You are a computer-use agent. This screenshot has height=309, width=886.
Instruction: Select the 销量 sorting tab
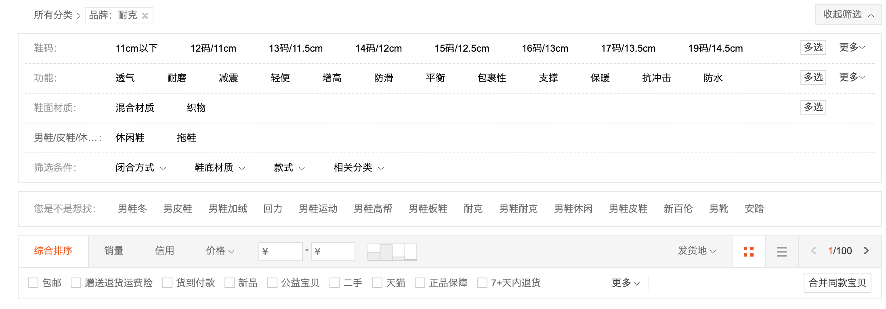pyautogui.click(x=114, y=251)
